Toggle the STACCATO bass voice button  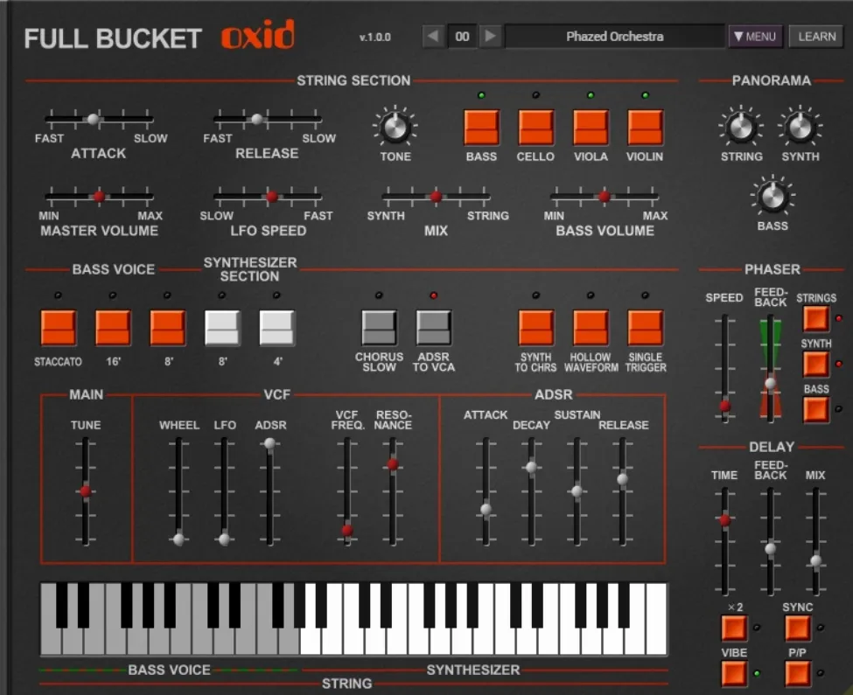point(59,328)
